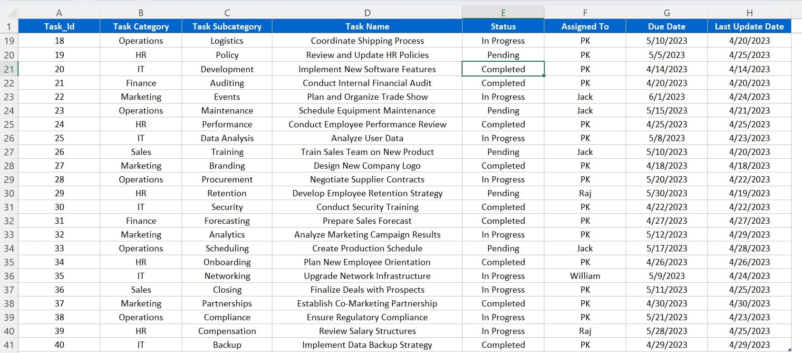
Task: Click cell Train Sales Team on New Product
Action: pyautogui.click(x=367, y=152)
